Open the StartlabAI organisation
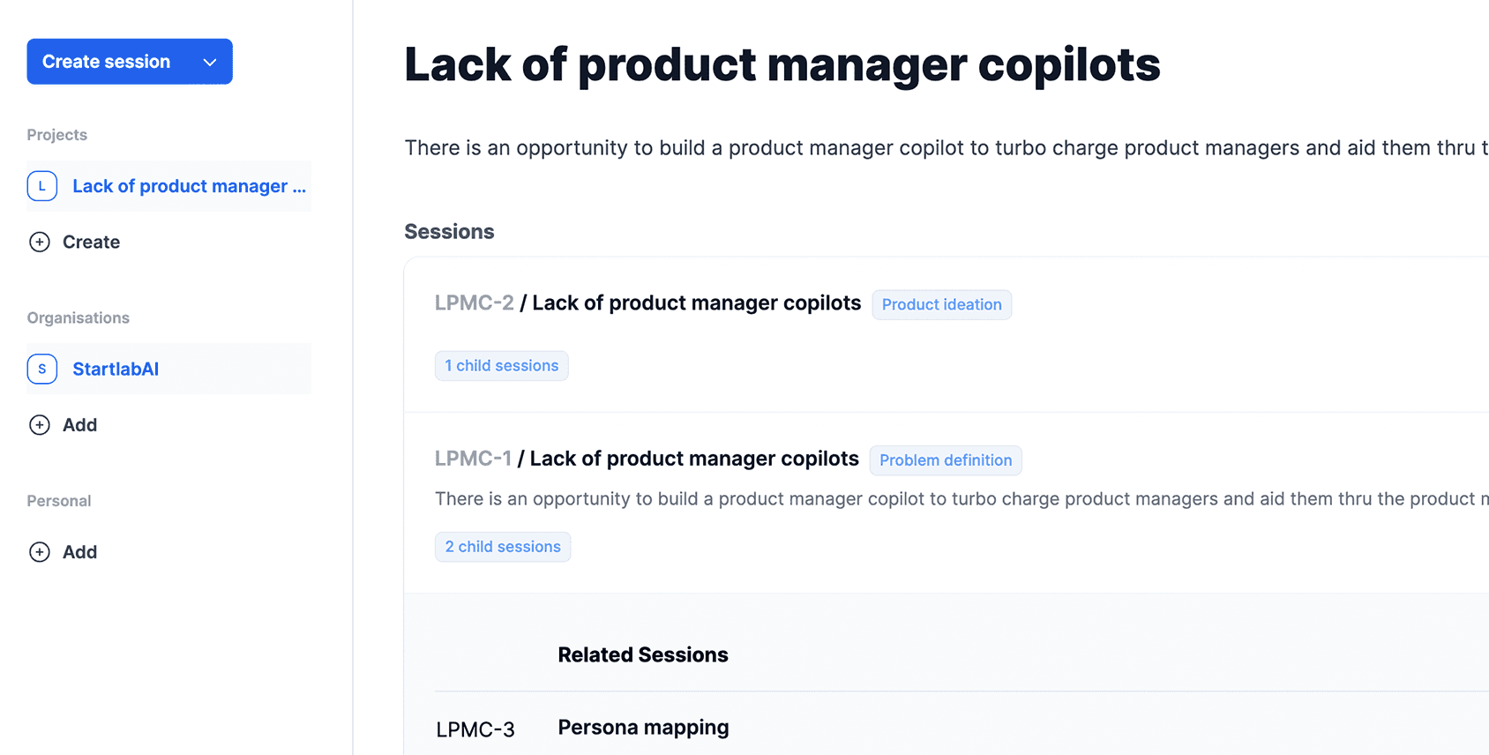 (x=116, y=369)
